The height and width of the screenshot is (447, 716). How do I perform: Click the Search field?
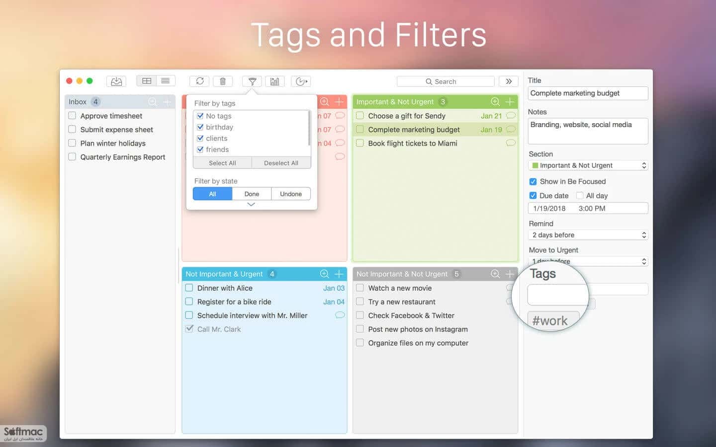coord(446,81)
